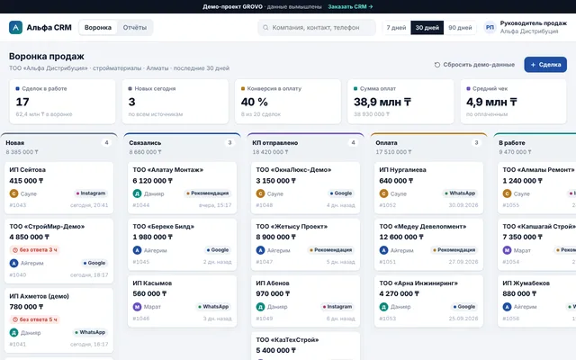
Task: Click the Воронка продаж heading
Action: coord(47,56)
